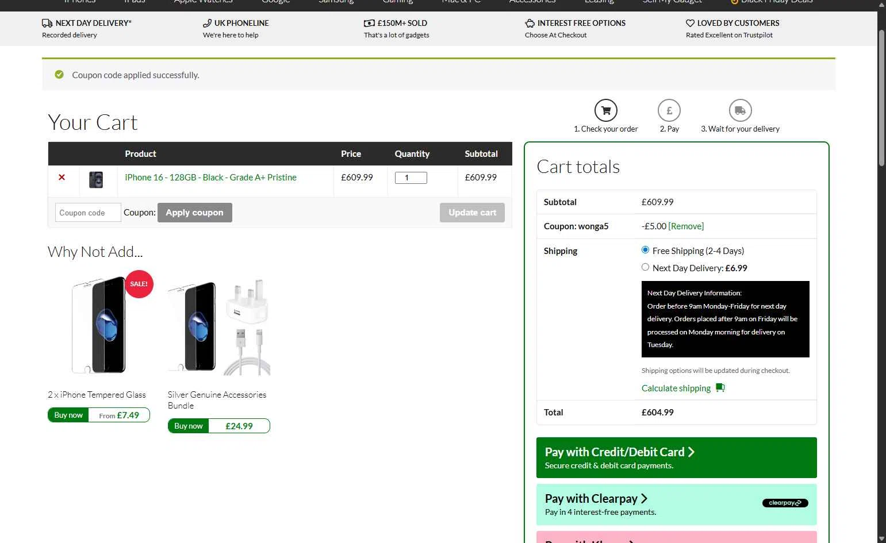This screenshot has width=886, height=543.
Task: Select Free Shipping (2-4 Days) option
Action: (x=645, y=250)
